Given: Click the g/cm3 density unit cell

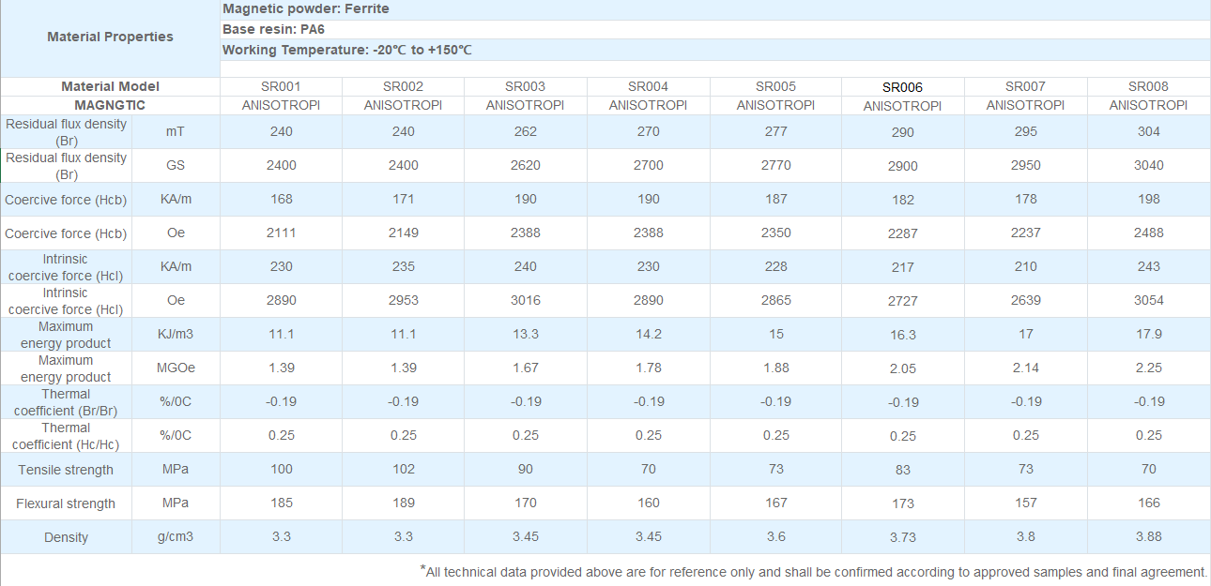Looking at the screenshot, I should (x=175, y=537).
